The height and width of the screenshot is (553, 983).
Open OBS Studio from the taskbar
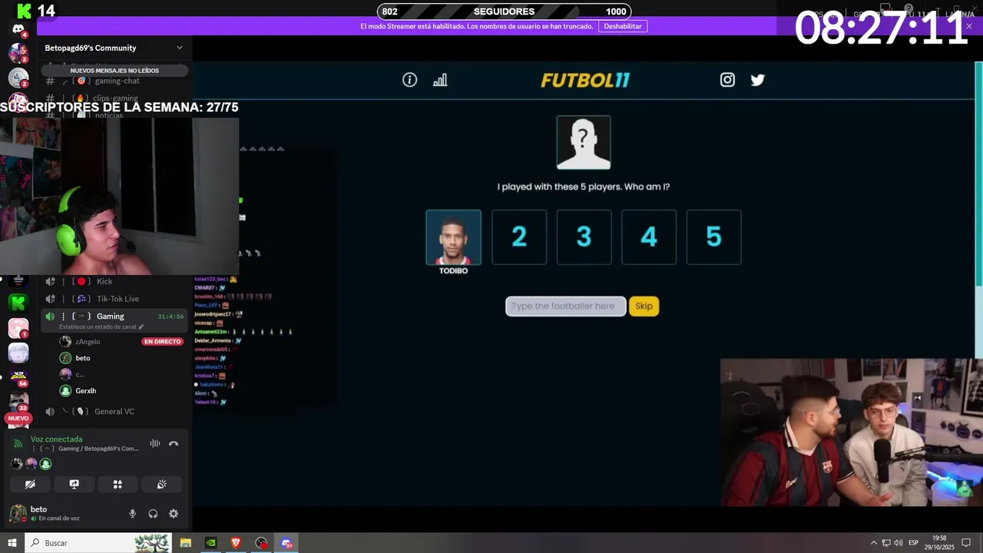[262, 543]
